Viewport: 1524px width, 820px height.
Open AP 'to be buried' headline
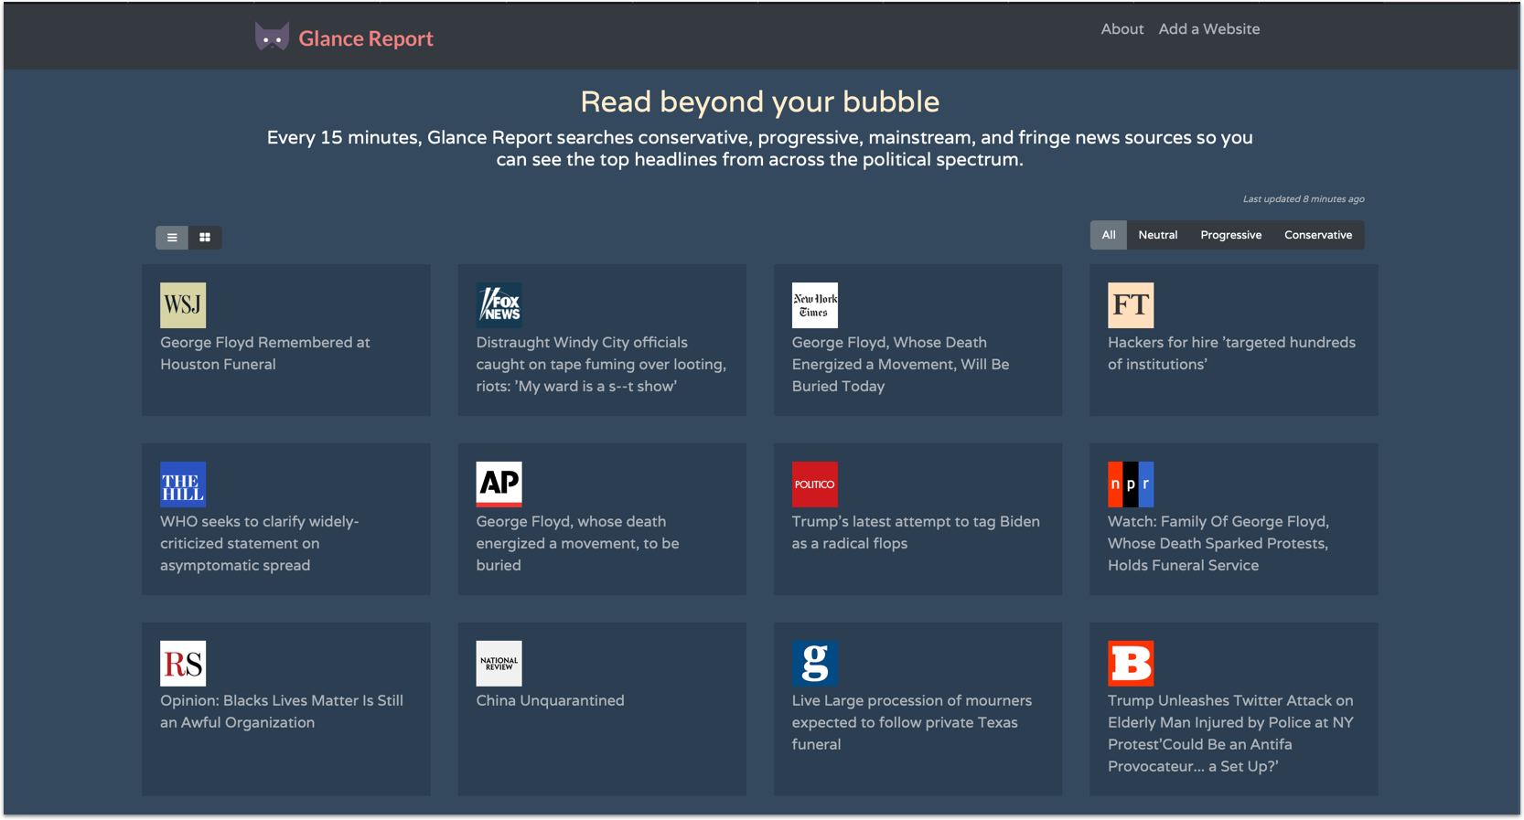(x=577, y=543)
